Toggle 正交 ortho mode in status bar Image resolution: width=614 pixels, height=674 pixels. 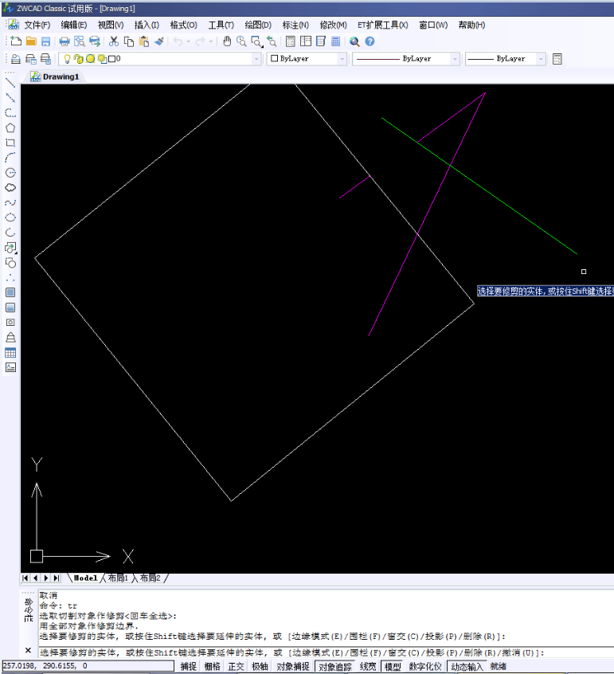pyautogui.click(x=237, y=666)
